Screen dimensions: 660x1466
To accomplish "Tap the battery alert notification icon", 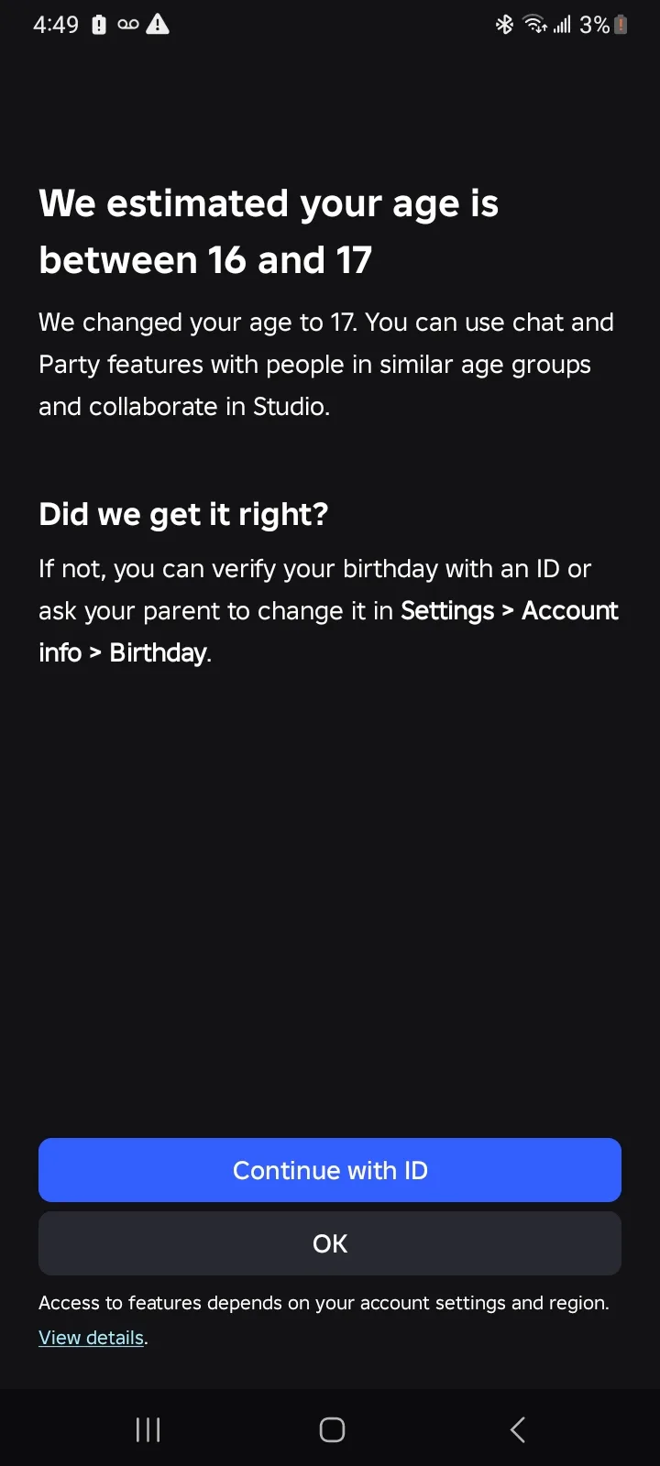I will pyautogui.click(x=99, y=25).
